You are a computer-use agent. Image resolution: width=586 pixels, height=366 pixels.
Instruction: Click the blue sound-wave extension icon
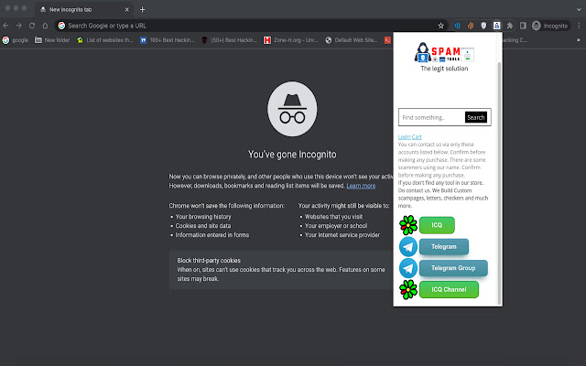[x=457, y=26]
